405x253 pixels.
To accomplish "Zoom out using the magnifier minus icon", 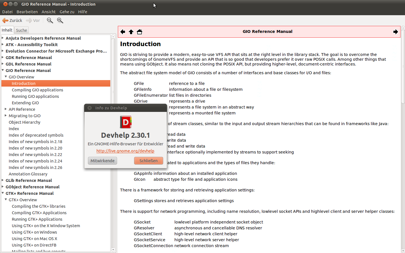I will click(50, 20).
